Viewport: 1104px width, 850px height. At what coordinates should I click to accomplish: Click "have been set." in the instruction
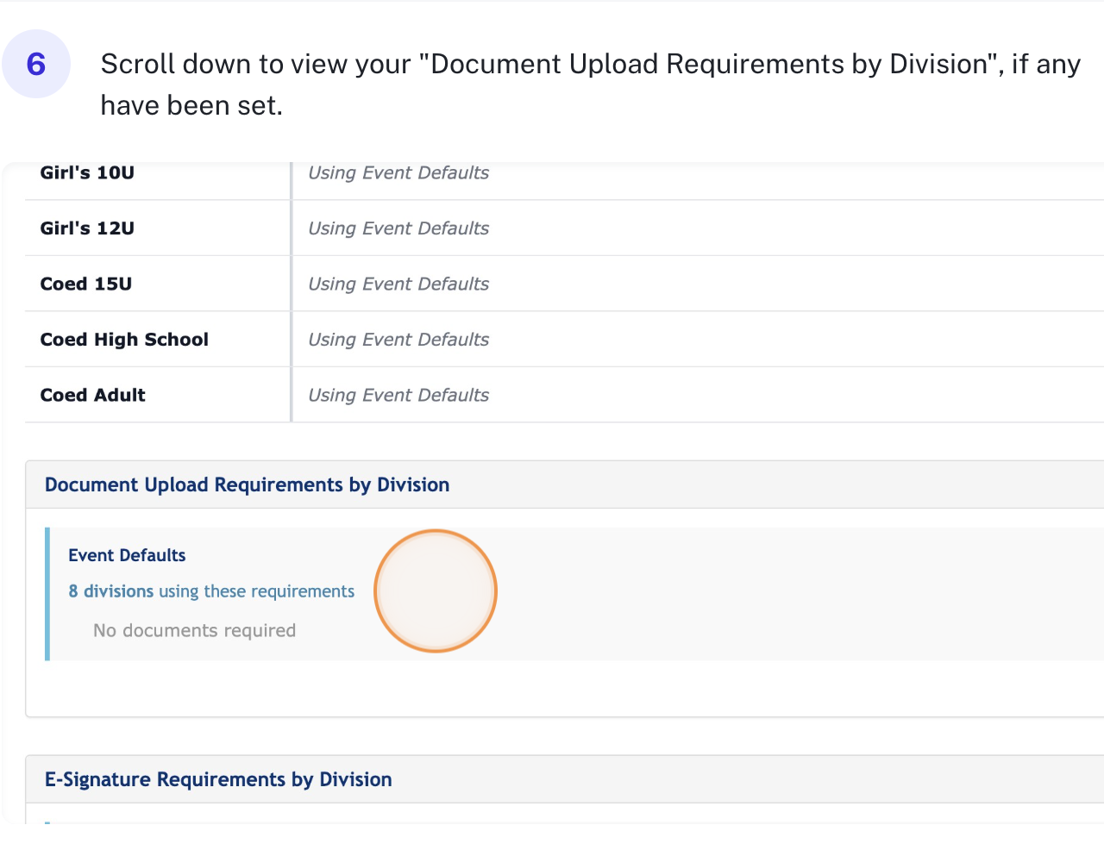point(191,105)
